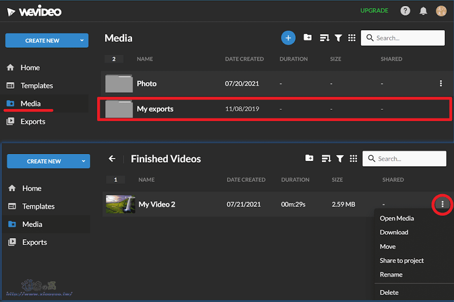Click the user avatar in the top bar
Image resolution: width=454 pixels, height=302 pixels.
pyautogui.click(x=441, y=11)
